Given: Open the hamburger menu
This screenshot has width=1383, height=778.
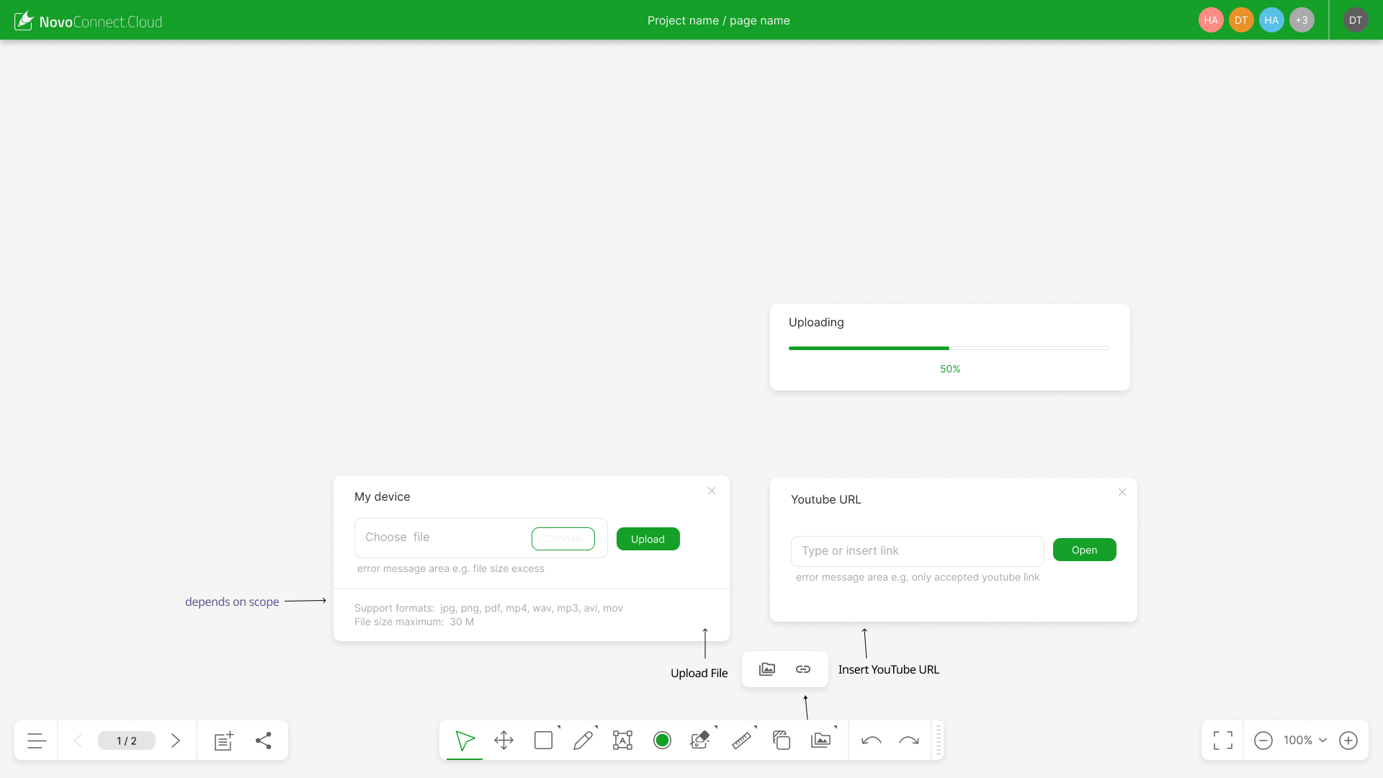Looking at the screenshot, I should pyautogui.click(x=37, y=740).
